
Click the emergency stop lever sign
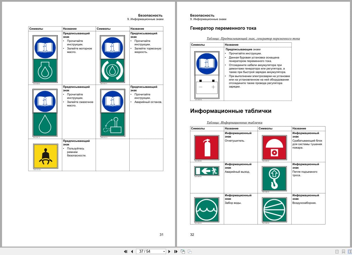pyautogui.click(x=112, y=113)
